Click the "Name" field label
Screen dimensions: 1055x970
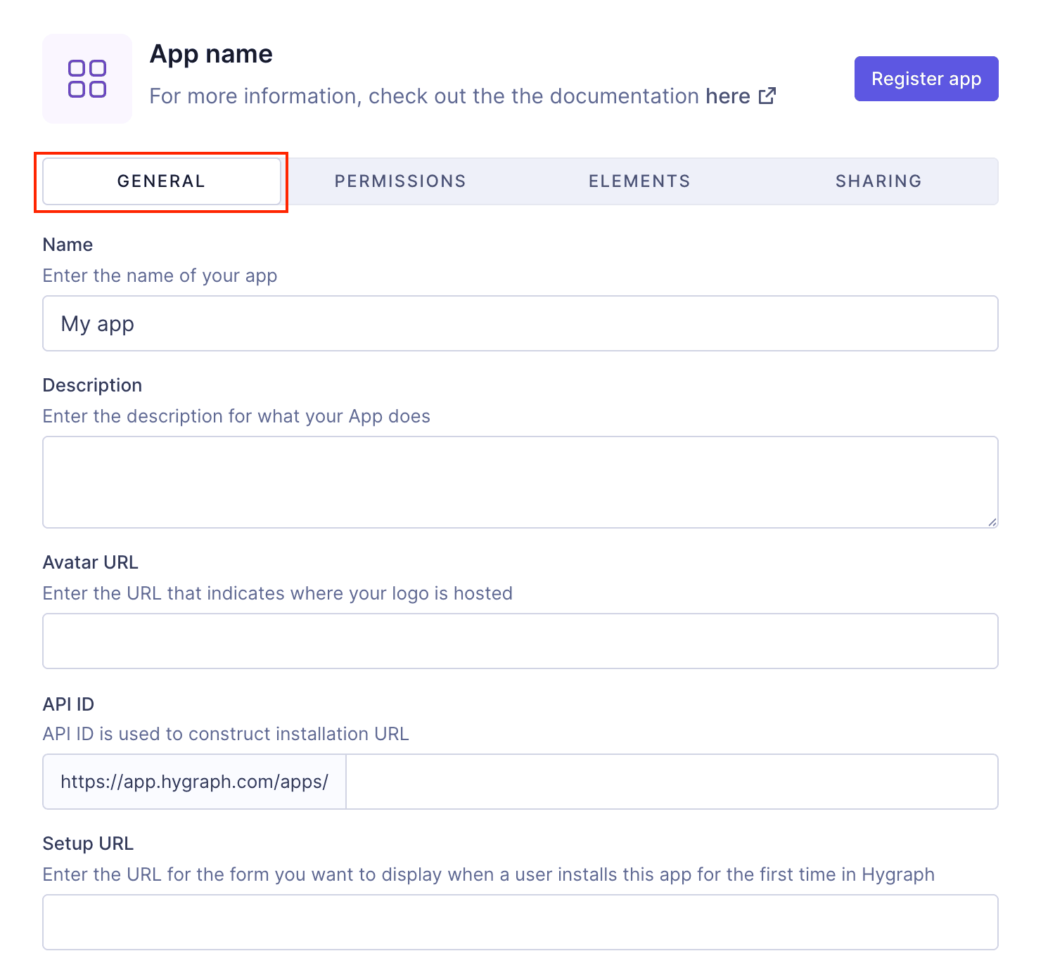click(x=67, y=244)
